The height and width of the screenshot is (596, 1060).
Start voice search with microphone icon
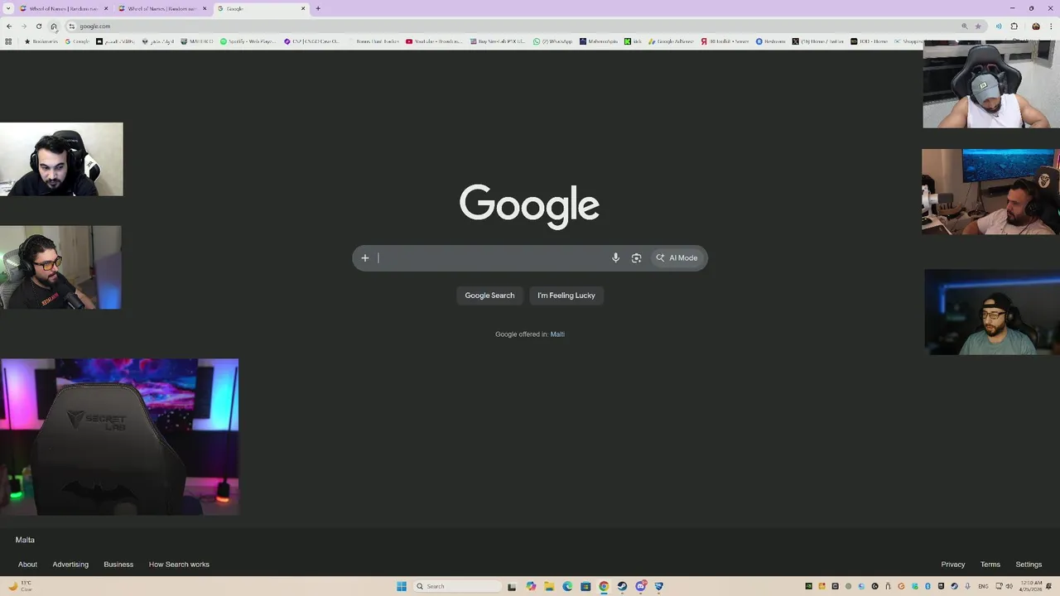[615, 258]
